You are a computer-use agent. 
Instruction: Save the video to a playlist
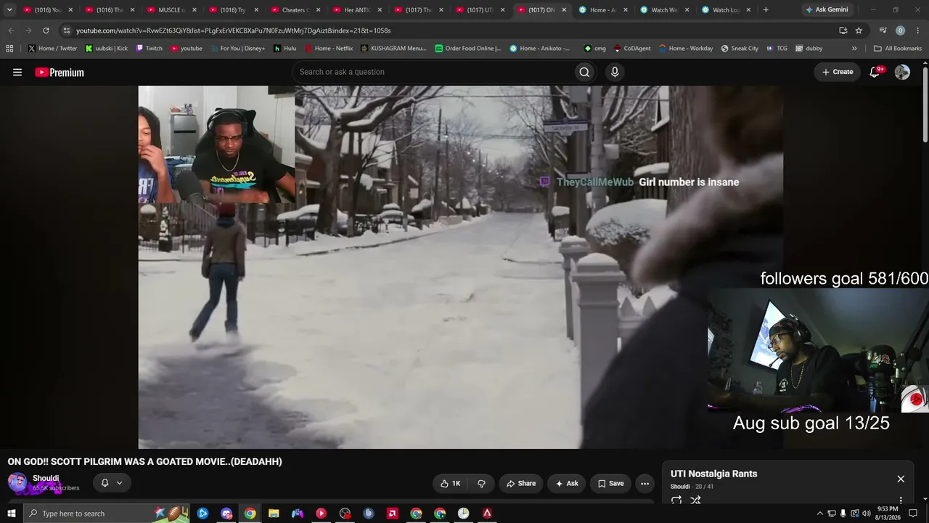click(610, 483)
